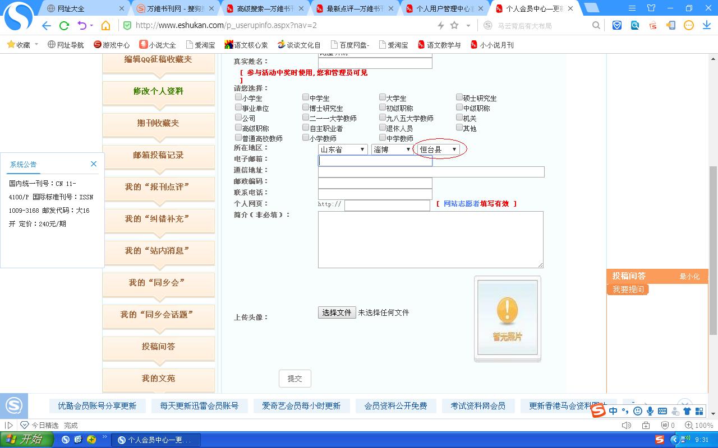
Task: Click the 提交 submit button
Action: tap(294, 379)
